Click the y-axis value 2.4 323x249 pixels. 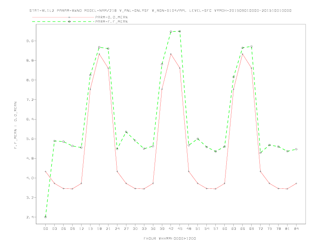coord(30,217)
